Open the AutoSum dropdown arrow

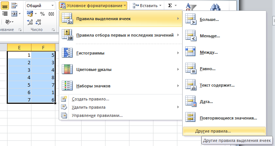(x=175, y=6)
